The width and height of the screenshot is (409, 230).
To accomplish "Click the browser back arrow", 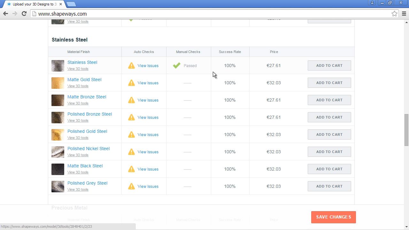I will point(5,13).
